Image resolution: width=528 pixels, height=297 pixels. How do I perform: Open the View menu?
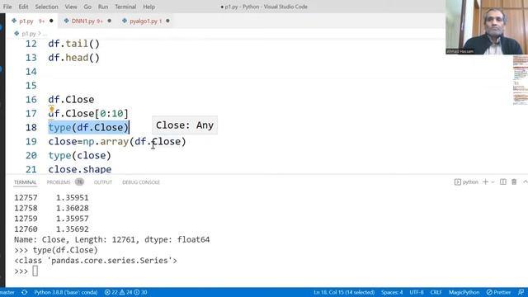point(71,7)
